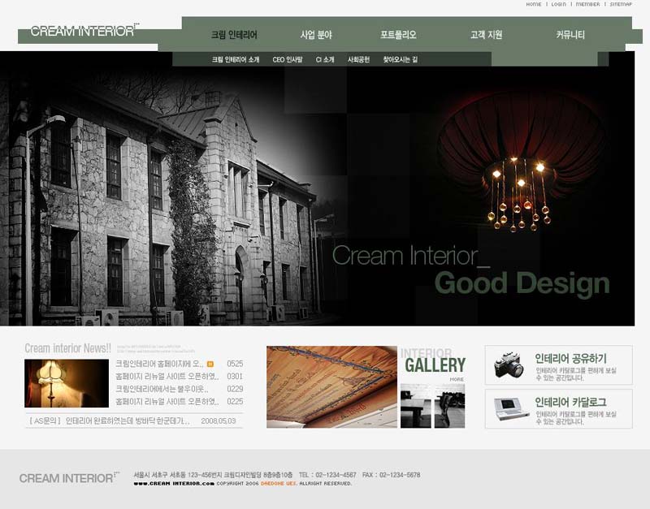Click the HOME link at top

pos(534,4)
